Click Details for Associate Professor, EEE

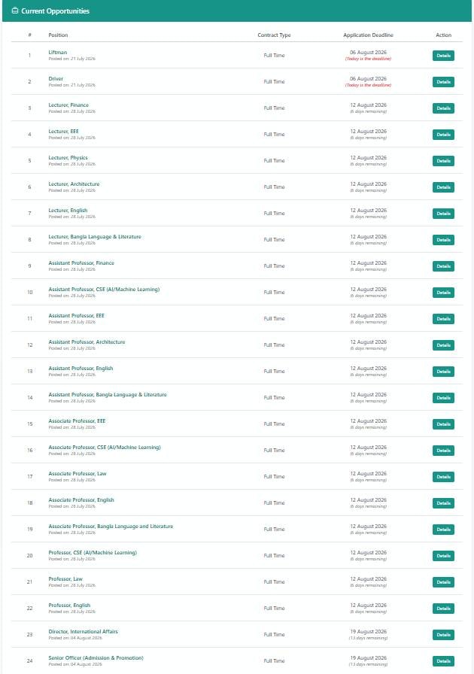[x=443, y=424]
